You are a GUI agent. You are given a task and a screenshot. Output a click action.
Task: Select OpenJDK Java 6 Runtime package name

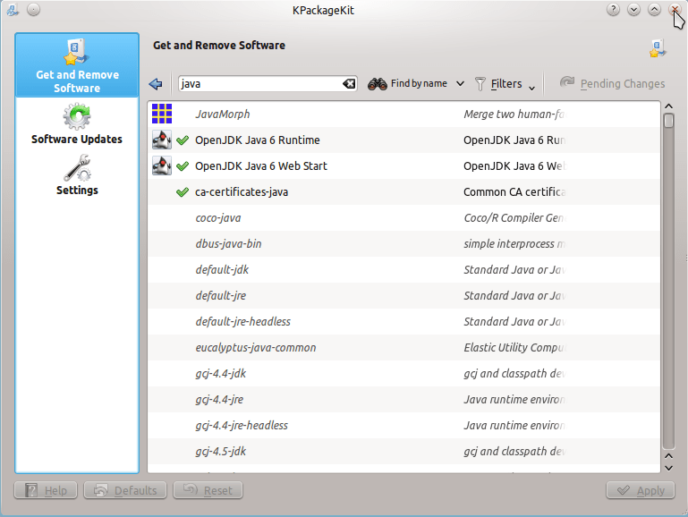coord(258,140)
